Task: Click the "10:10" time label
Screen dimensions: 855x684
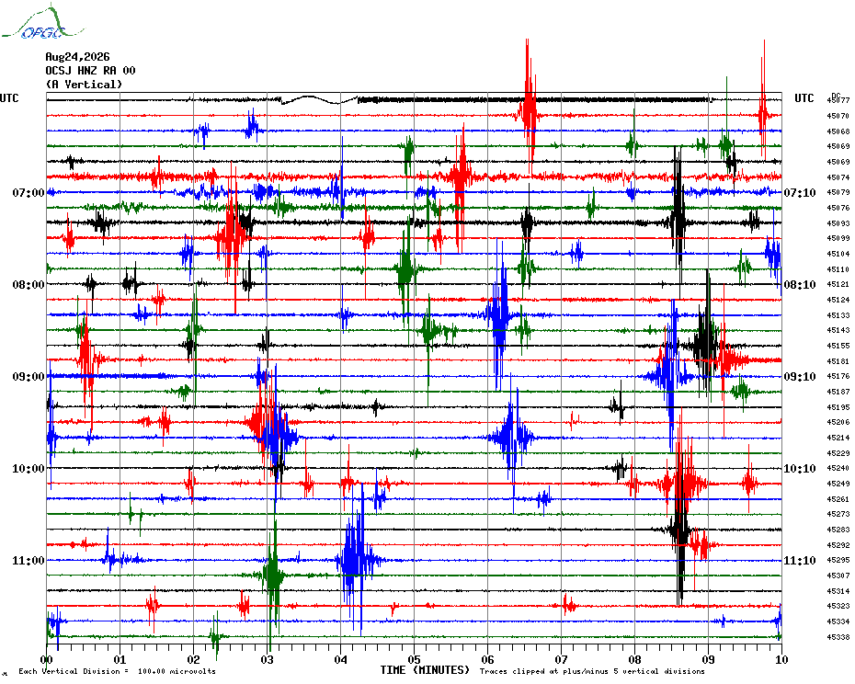Action: coord(800,469)
